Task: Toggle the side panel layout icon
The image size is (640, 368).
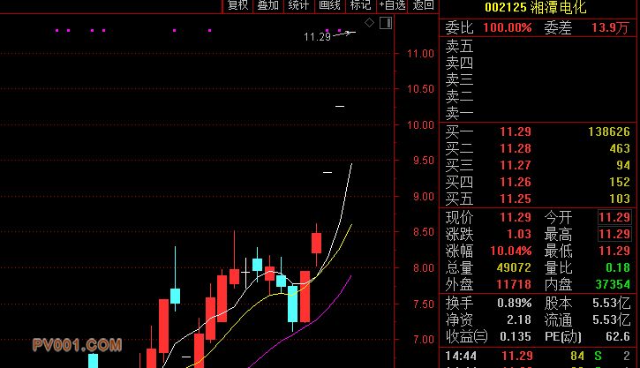Action: 386,24
